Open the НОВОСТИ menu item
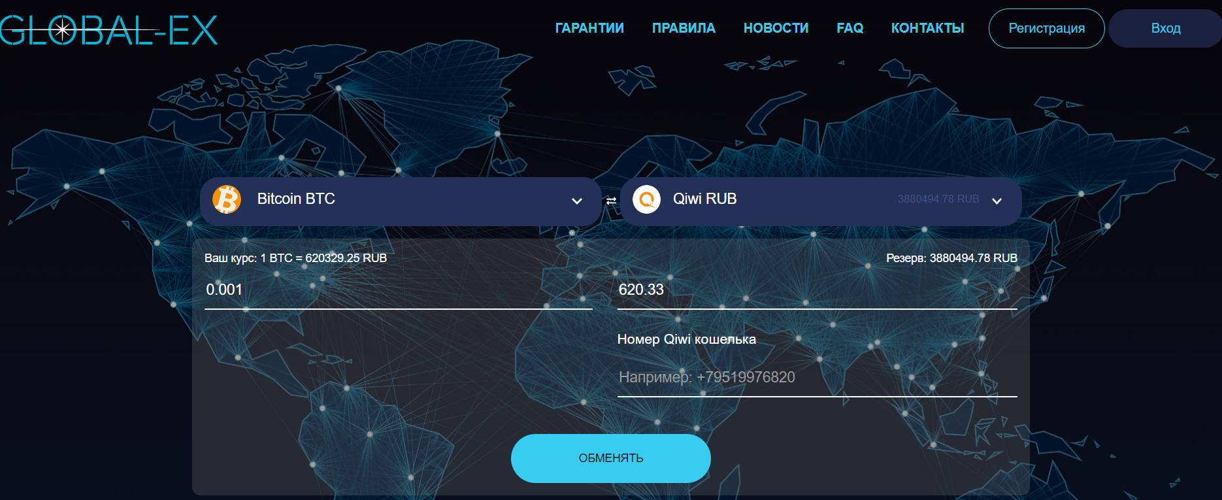The image size is (1222, 500). (776, 28)
